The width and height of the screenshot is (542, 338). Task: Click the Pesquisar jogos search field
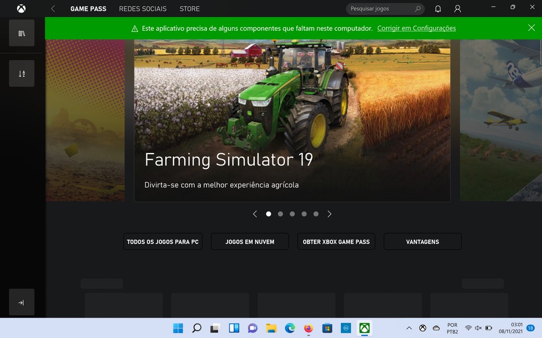point(379,9)
